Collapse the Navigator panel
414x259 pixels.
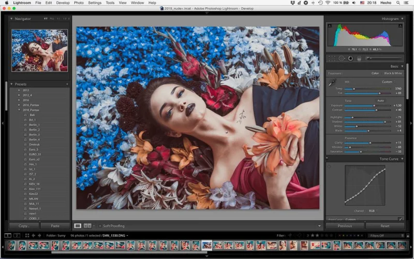[12, 19]
